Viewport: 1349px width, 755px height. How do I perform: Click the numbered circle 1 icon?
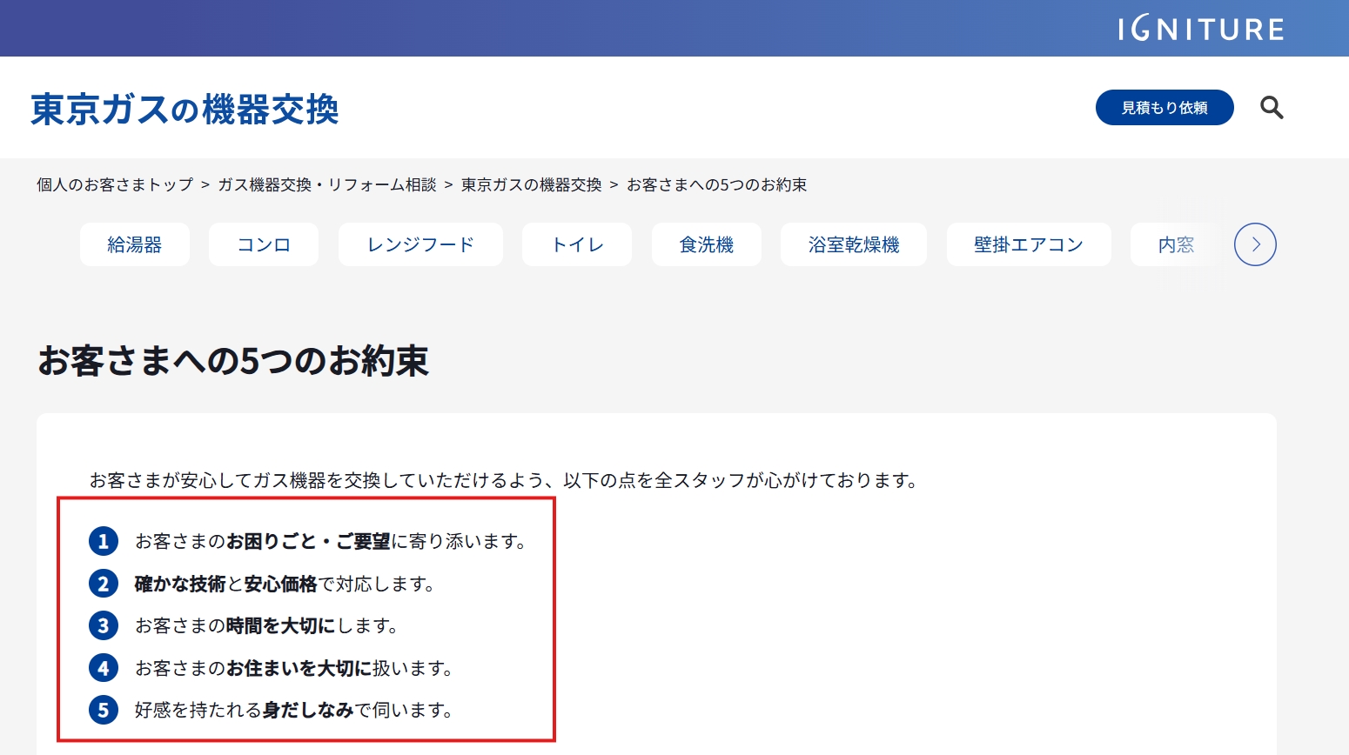104,541
